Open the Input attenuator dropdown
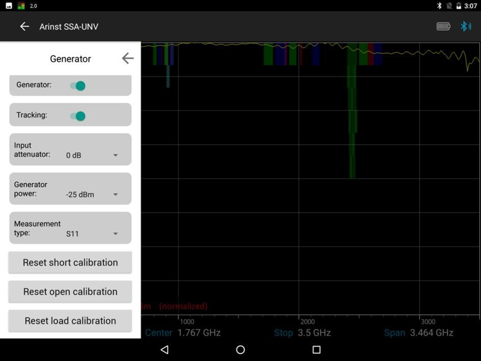 pyautogui.click(x=92, y=155)
